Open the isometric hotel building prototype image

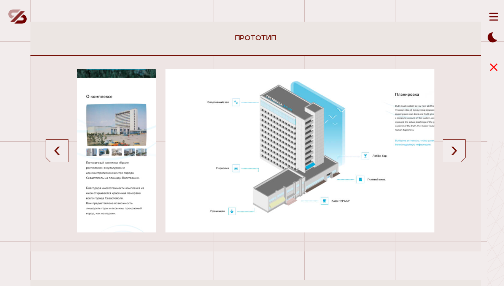pyautogui.click(x=300, y=151)
